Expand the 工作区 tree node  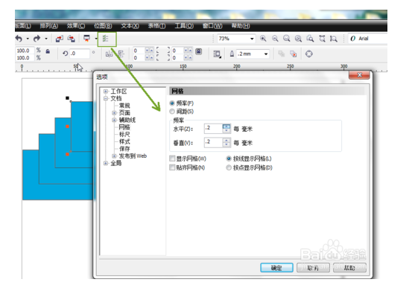(x=106, y=92)
